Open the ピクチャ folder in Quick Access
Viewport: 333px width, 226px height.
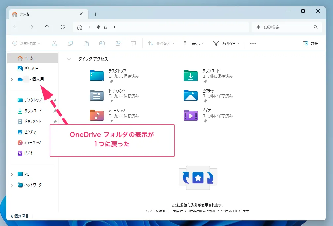pyautogui.click(x=208, y=95)
